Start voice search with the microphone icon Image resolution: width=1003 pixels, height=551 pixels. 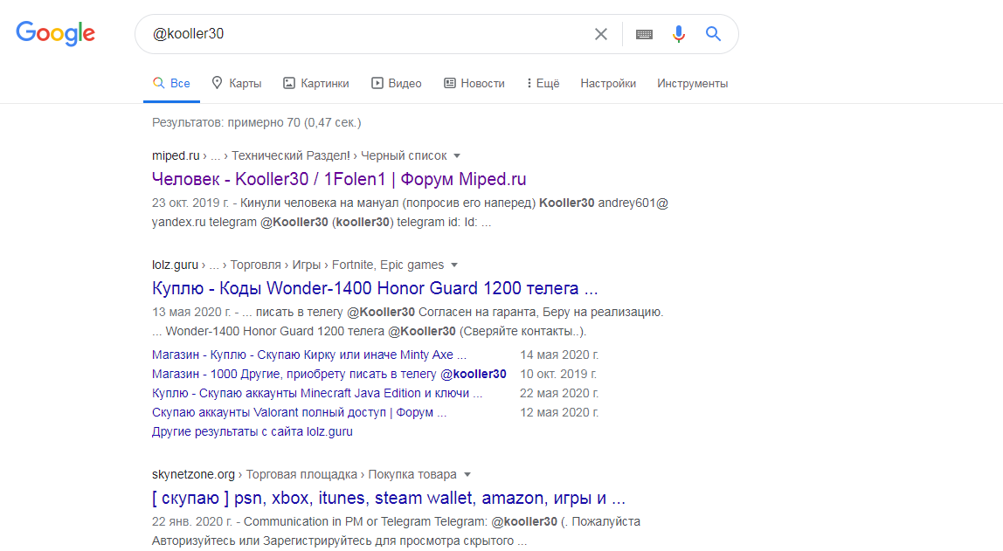[x=679, y=34]
